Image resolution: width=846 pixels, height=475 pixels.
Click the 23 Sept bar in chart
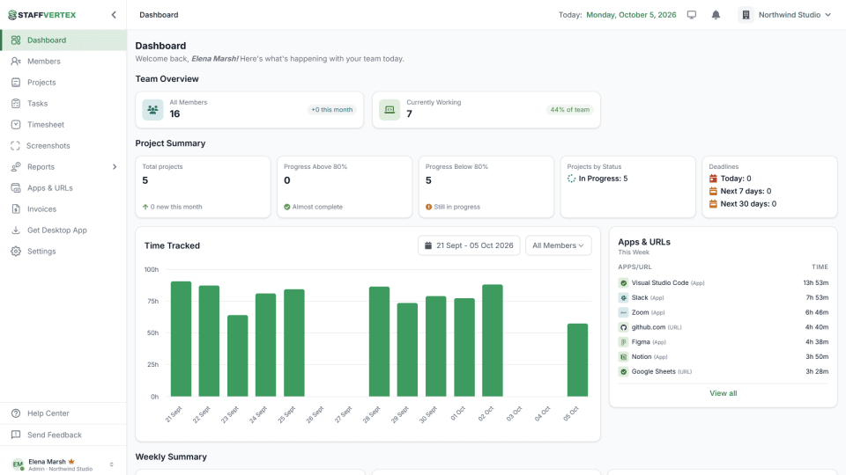[x=238, y=356]
